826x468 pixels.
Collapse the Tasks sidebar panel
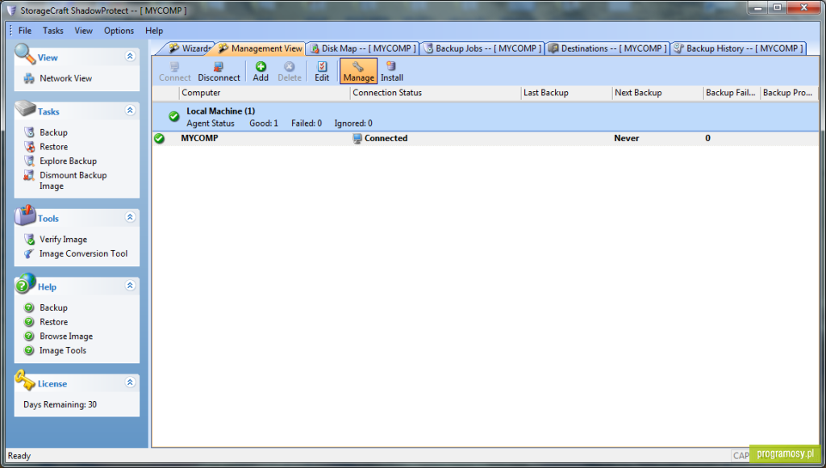pos(130,111)
